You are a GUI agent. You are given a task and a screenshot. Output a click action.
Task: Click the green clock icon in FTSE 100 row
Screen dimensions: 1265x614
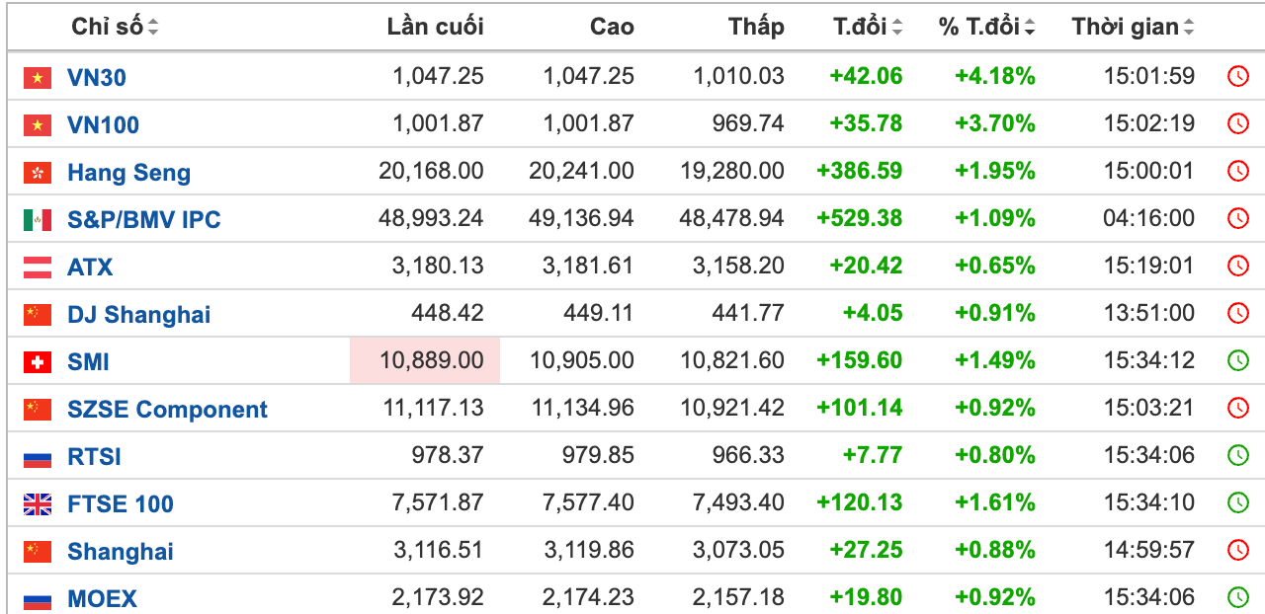(x=1237, y=503)
